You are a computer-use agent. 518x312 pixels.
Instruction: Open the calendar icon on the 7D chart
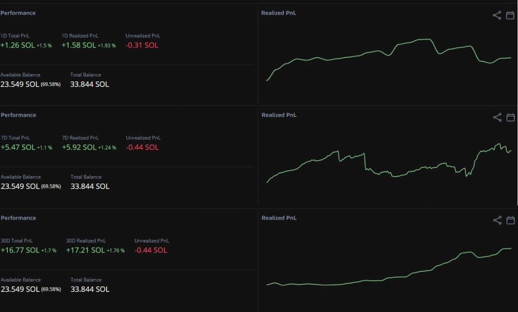pyautogui.click(x=510, y=118)
